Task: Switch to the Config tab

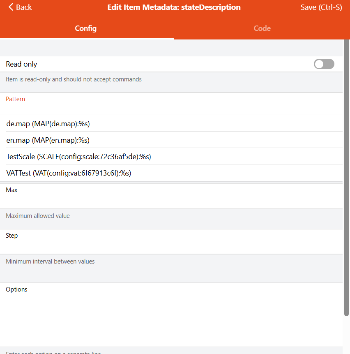Action: coord(86,28)
